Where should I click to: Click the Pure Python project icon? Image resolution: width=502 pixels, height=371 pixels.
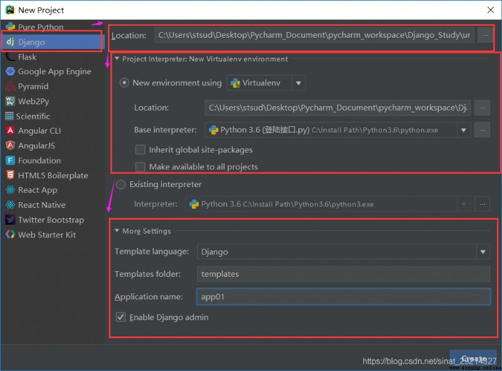[x=10, y=26]
